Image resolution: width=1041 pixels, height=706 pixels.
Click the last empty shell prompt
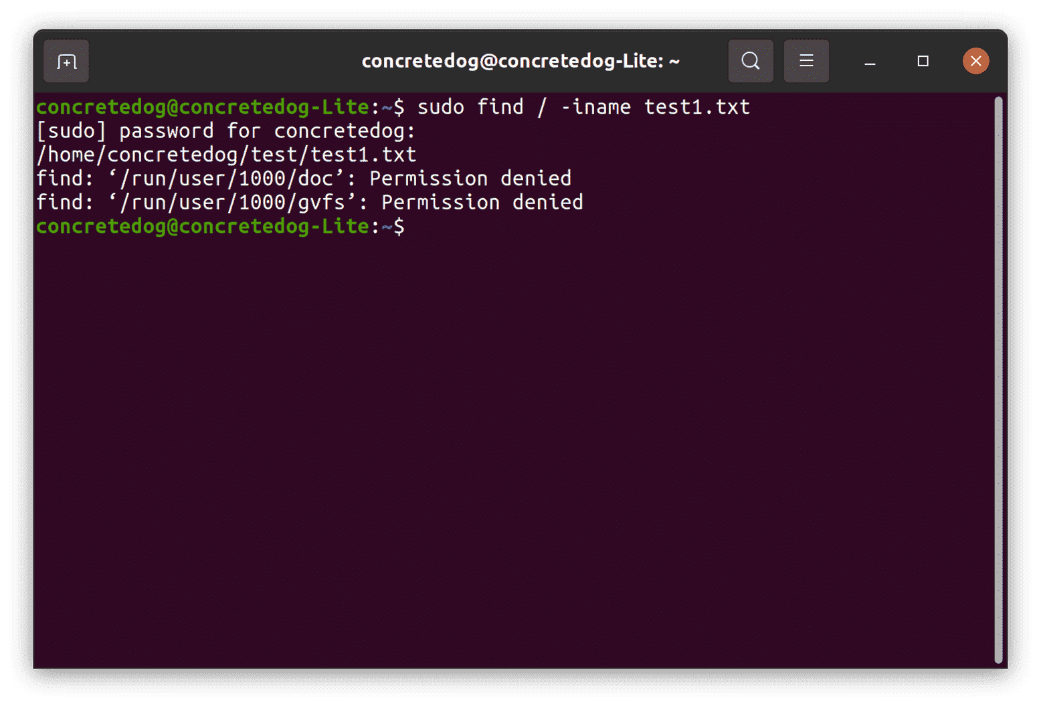point(221,227)
